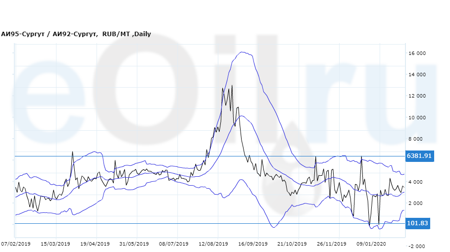This screenshot has width=450, height=252.
Task: Select the 12 000 y-axis label
Action: pos(417,96)
